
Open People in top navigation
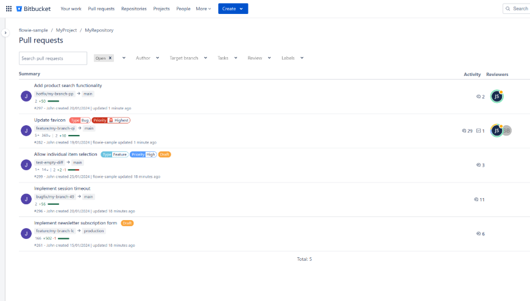183,9
